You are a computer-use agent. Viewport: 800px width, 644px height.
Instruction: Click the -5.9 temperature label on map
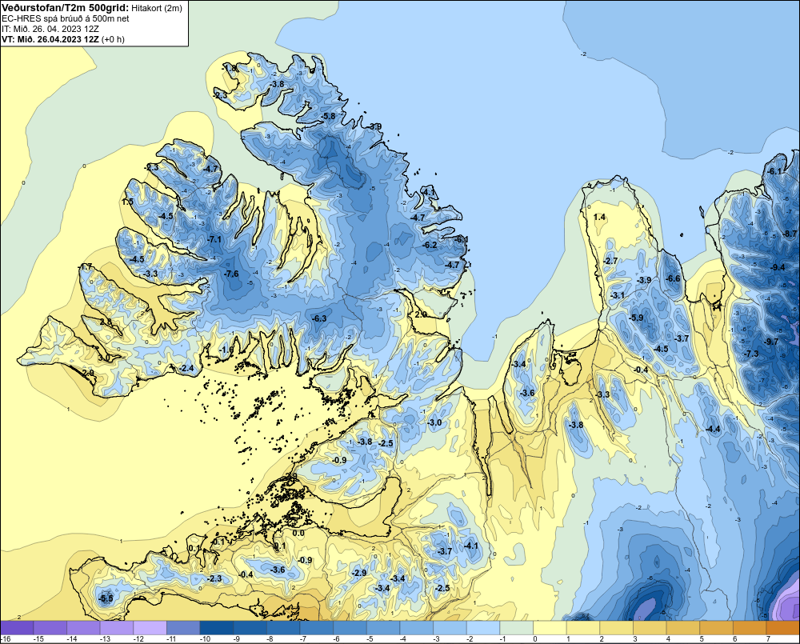pos(636,318)
